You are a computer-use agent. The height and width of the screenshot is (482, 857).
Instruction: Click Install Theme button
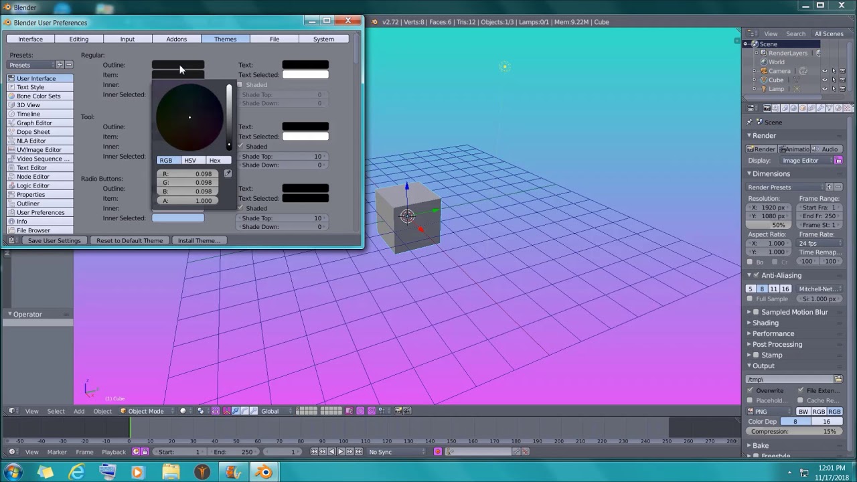[199, 240]
